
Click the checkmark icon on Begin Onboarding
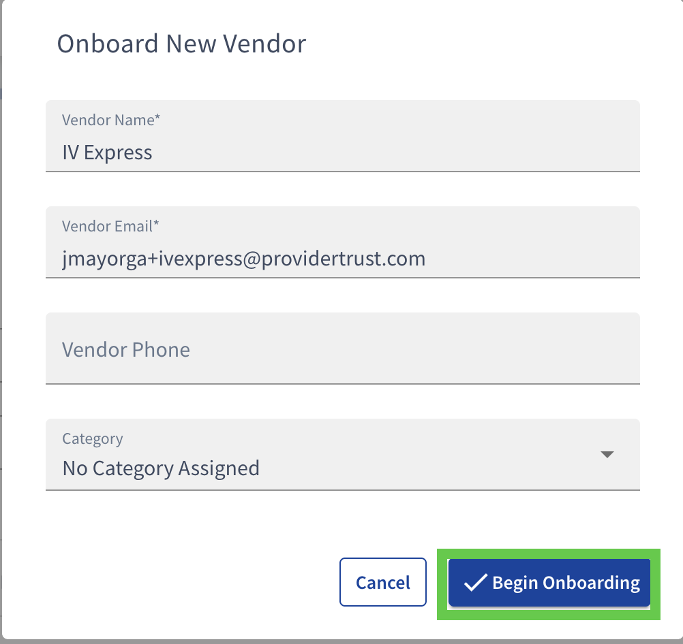click(x=474, y=583)
